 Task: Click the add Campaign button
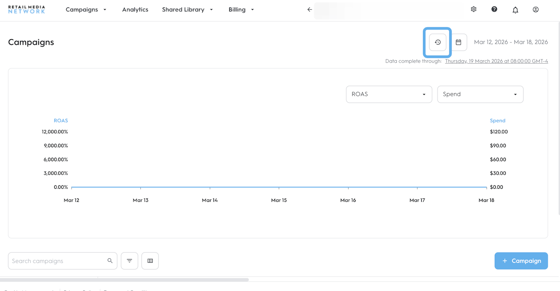[521, 261]
